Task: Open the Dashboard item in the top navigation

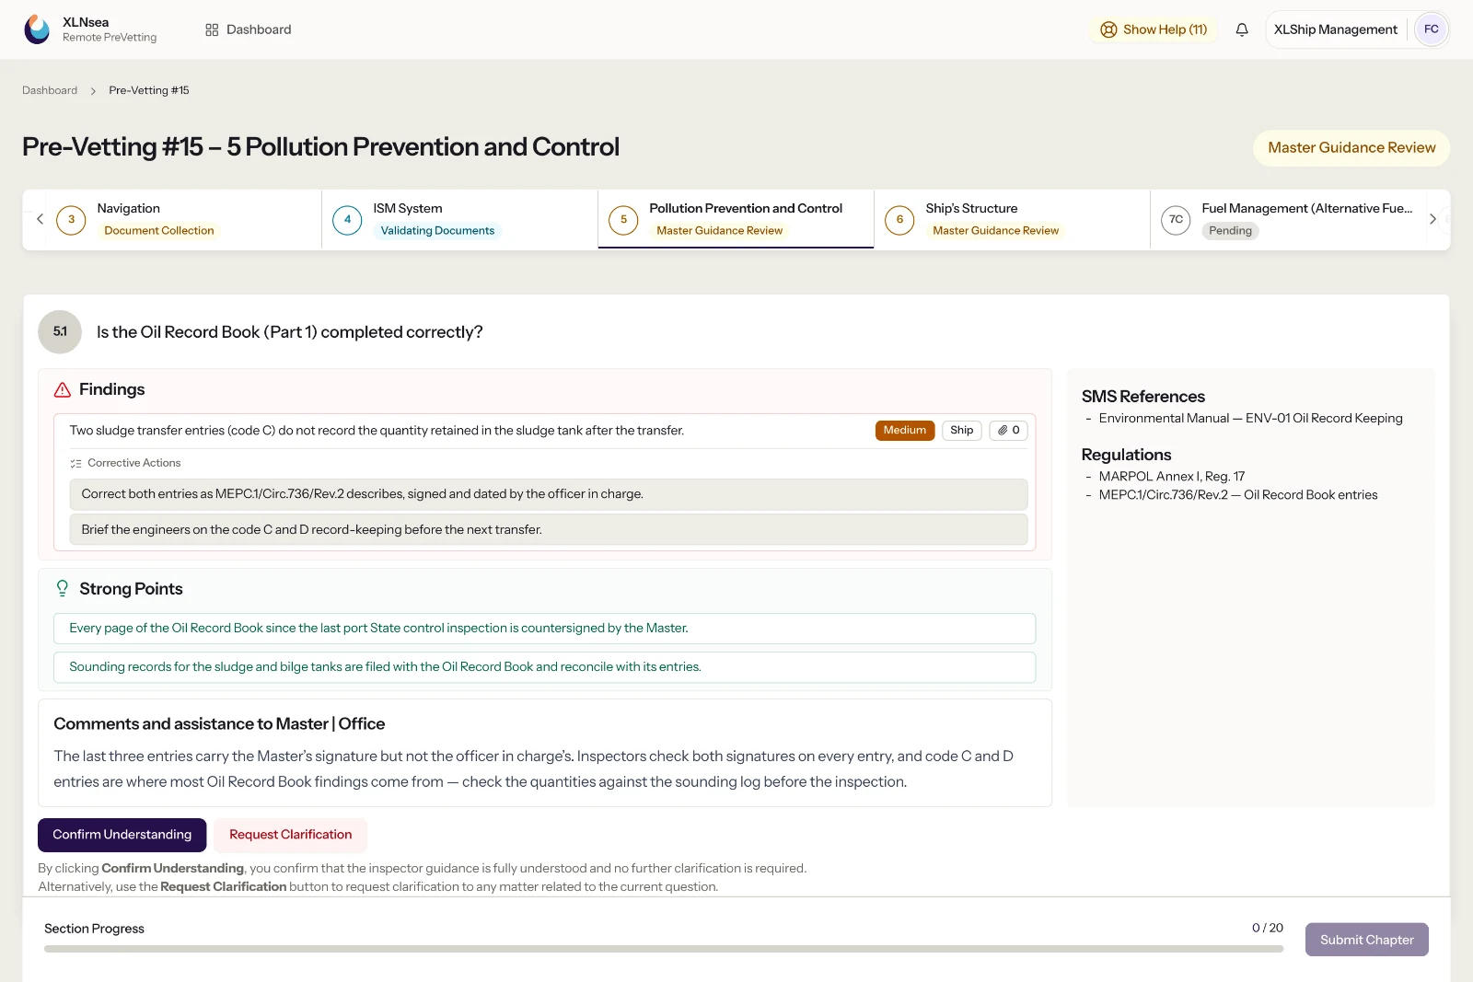Action: [x=249, y=29]
